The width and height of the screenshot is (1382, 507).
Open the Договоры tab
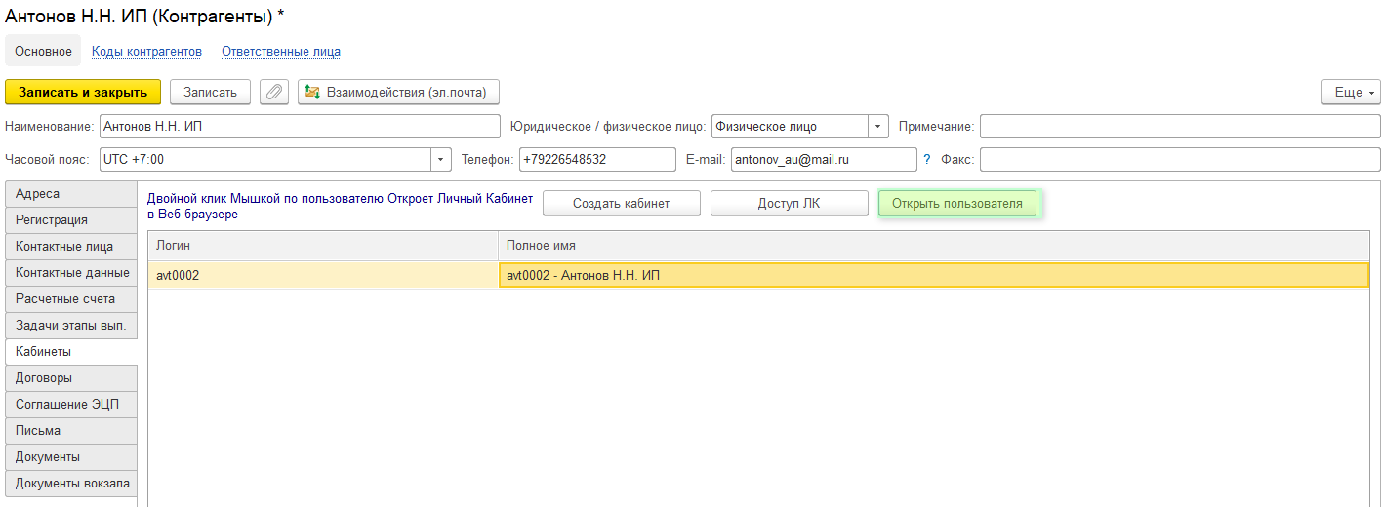(x=71, y=378)
